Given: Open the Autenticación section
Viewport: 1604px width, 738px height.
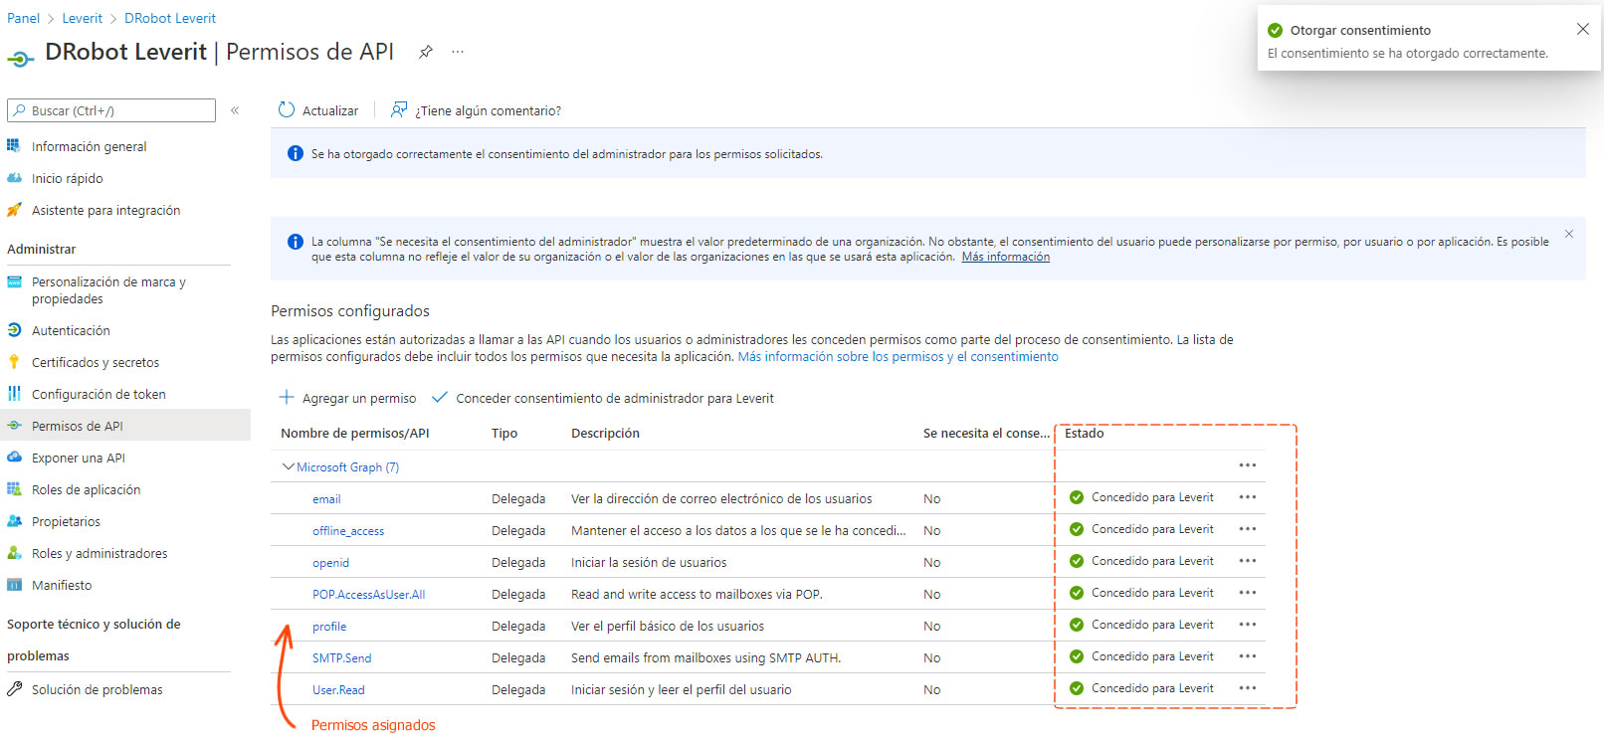Looking at the screenshot, I should pos(71,330).
